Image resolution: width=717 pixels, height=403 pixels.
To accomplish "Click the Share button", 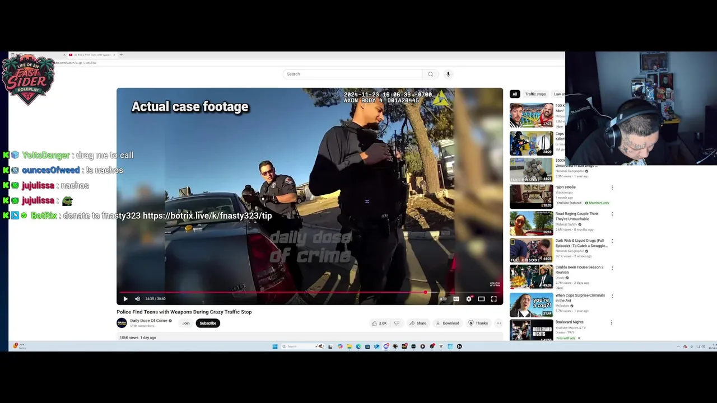I will tap(418, 323).
